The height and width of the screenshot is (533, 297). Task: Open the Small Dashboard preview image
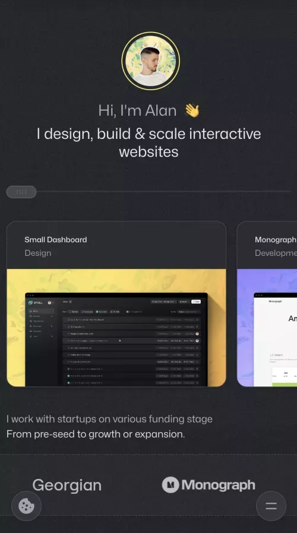click(x=116, y=328)
